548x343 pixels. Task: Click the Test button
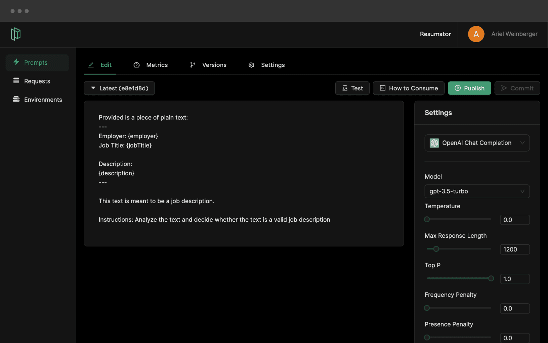352,88
